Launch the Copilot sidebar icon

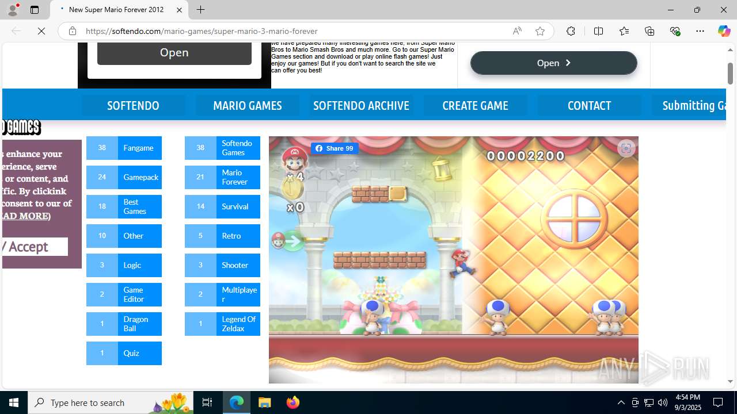(x=724, y=31)
